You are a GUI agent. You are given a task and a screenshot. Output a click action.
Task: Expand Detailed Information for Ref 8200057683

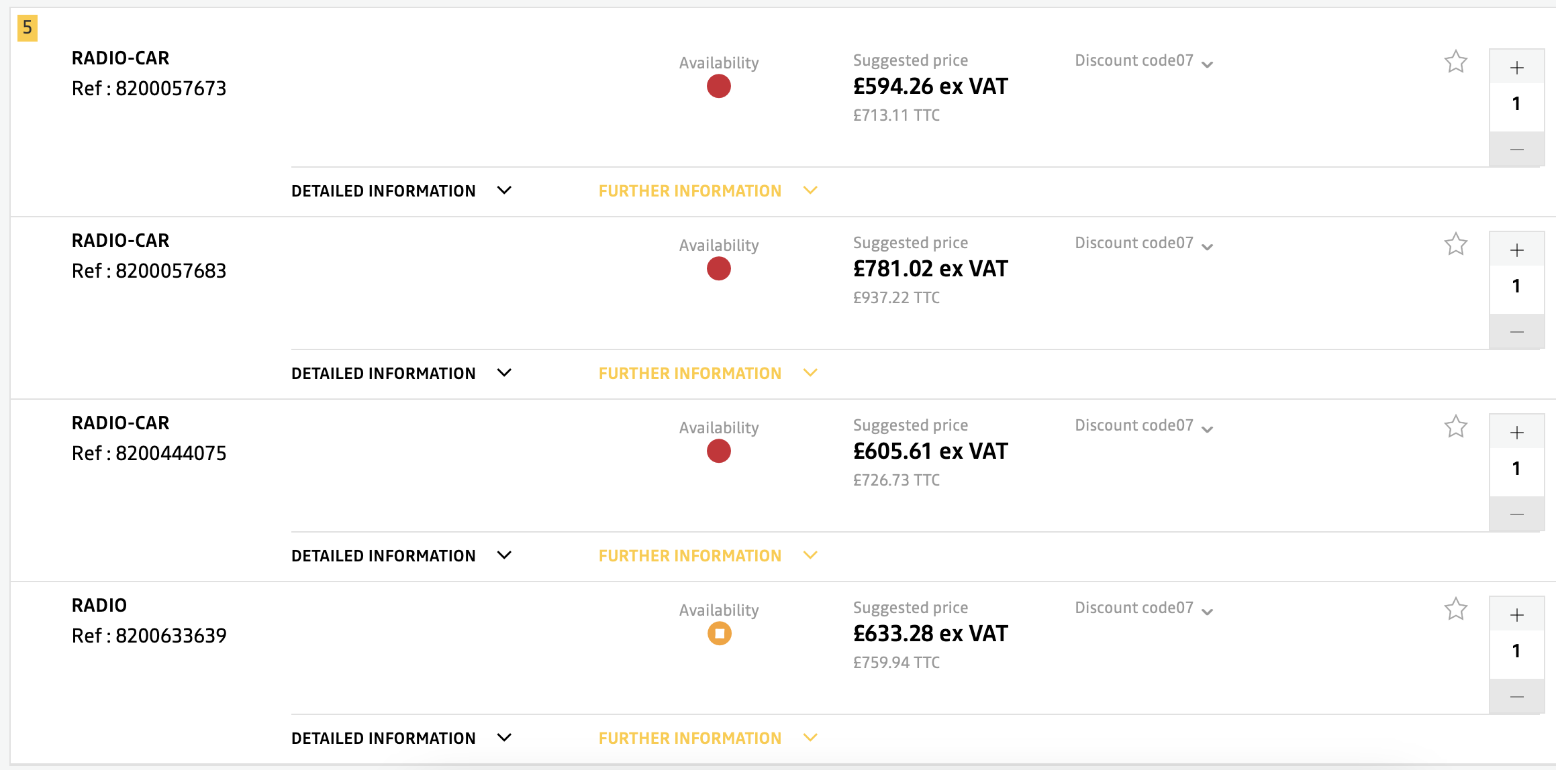pos(401,374)
